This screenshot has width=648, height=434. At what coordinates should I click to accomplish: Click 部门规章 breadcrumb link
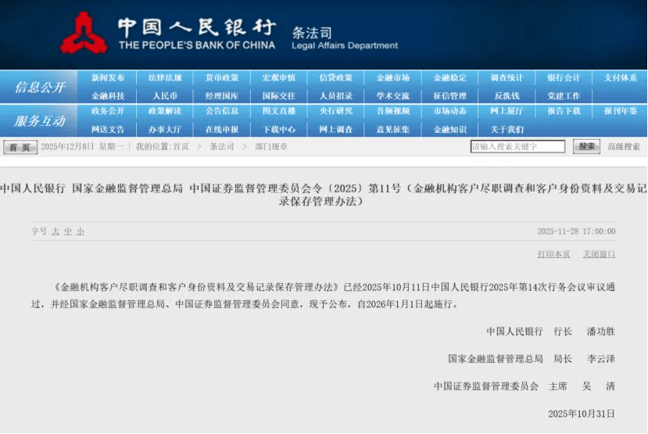point(271,147)
